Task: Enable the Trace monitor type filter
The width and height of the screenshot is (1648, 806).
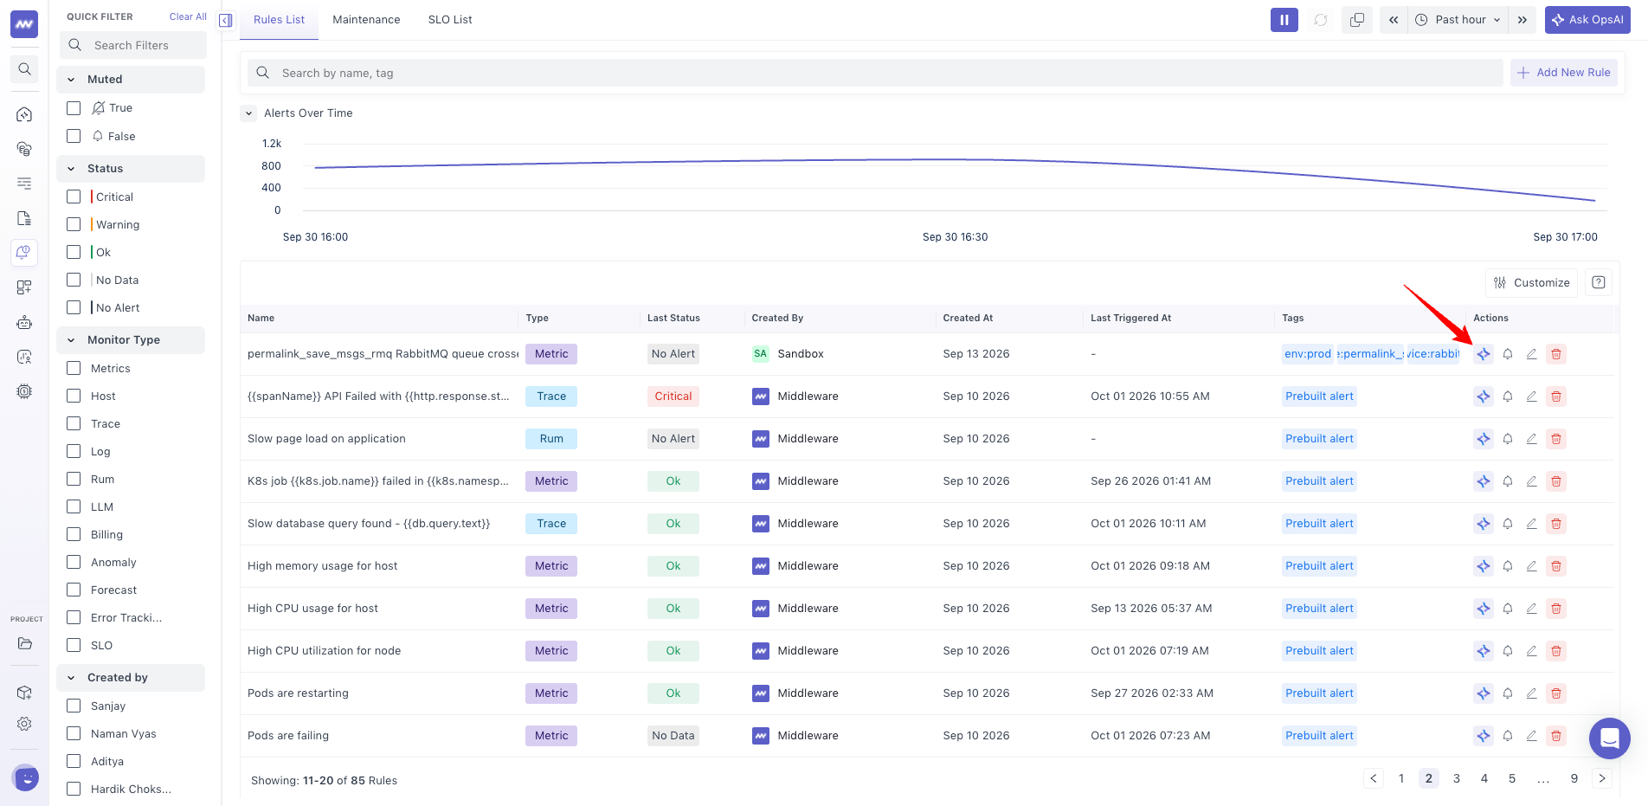Action: click(74, 423)
